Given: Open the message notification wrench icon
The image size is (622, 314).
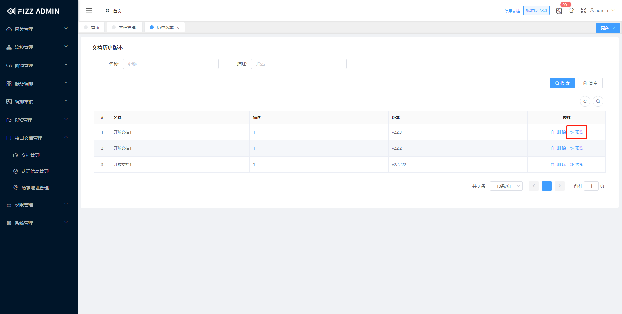Looking at the screenshot, I should click(x=559, y=10).
